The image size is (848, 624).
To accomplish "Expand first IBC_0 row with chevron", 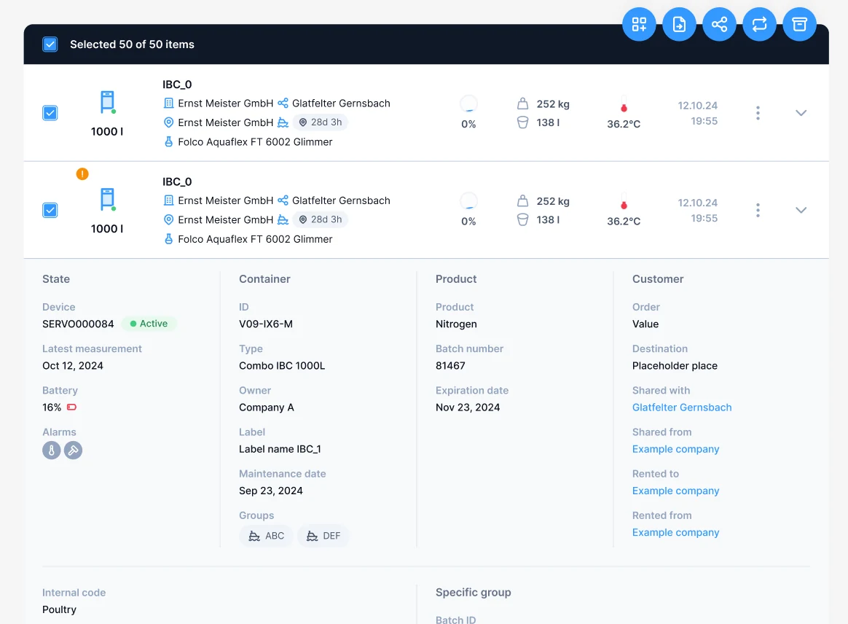I will click(801, 112).
